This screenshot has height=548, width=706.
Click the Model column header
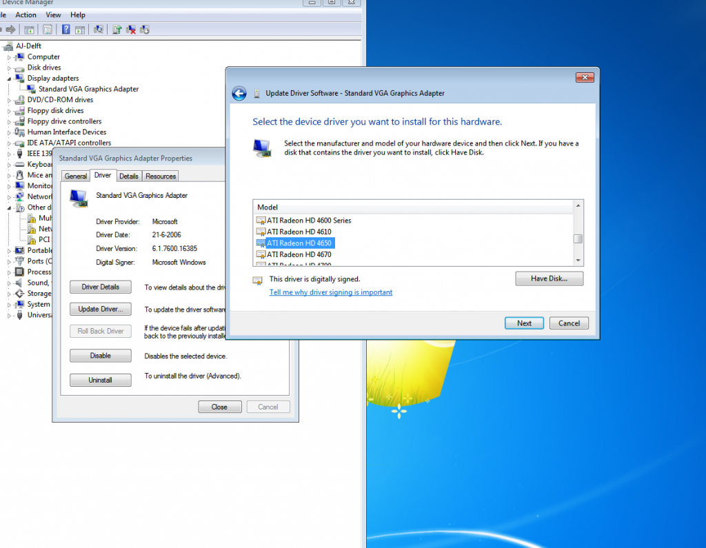coord(413,207)
